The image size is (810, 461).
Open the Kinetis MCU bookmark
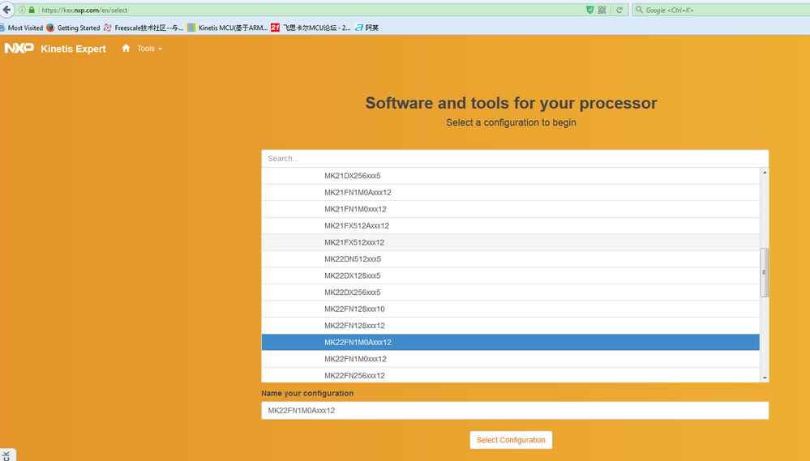(227, 28)
